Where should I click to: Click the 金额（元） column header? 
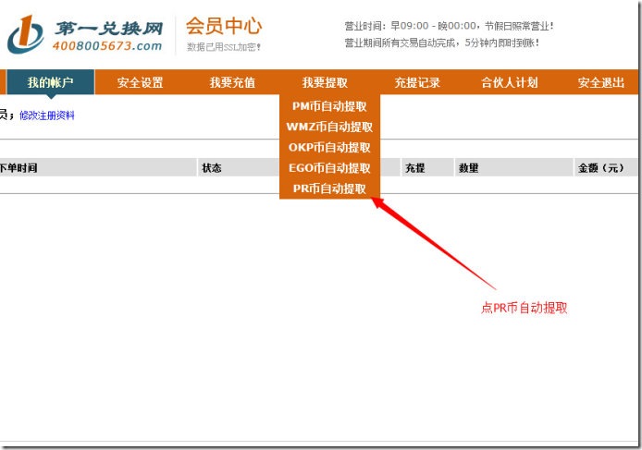[602, 168]
